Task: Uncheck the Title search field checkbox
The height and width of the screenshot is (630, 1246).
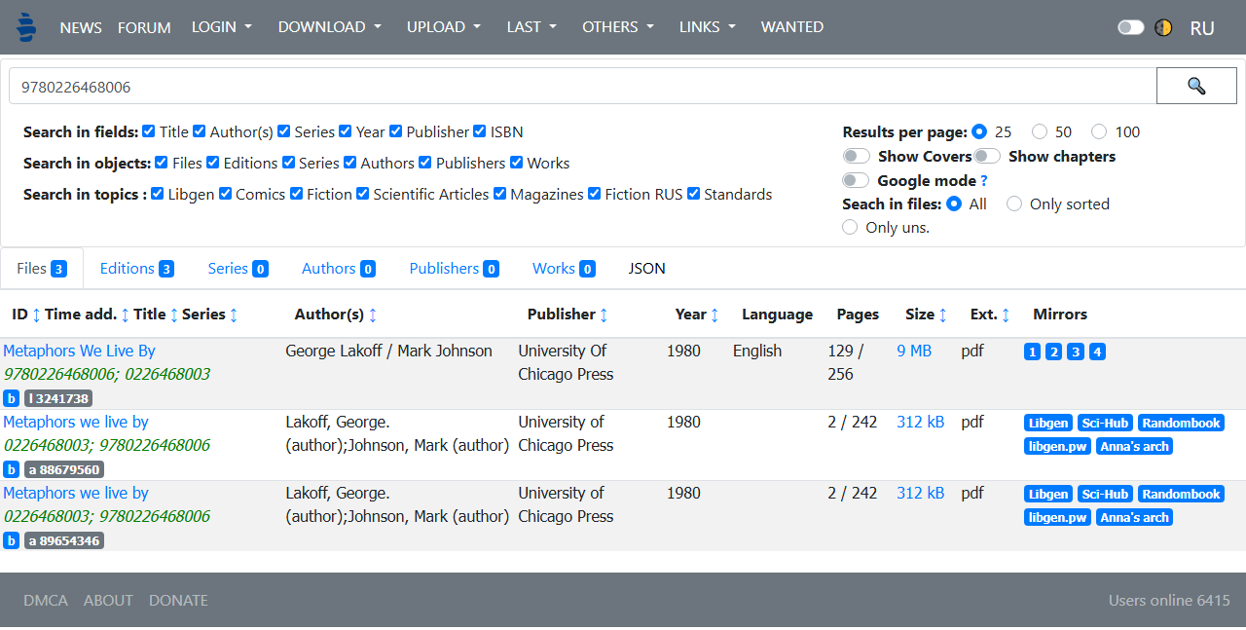Action: [149, 131]
